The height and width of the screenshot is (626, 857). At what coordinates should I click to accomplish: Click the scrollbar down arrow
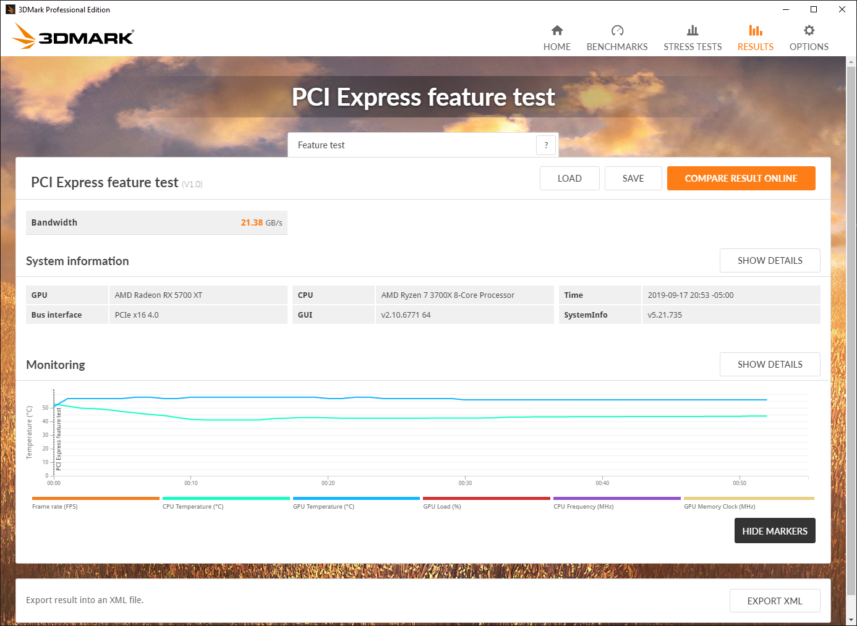point(851,619)
